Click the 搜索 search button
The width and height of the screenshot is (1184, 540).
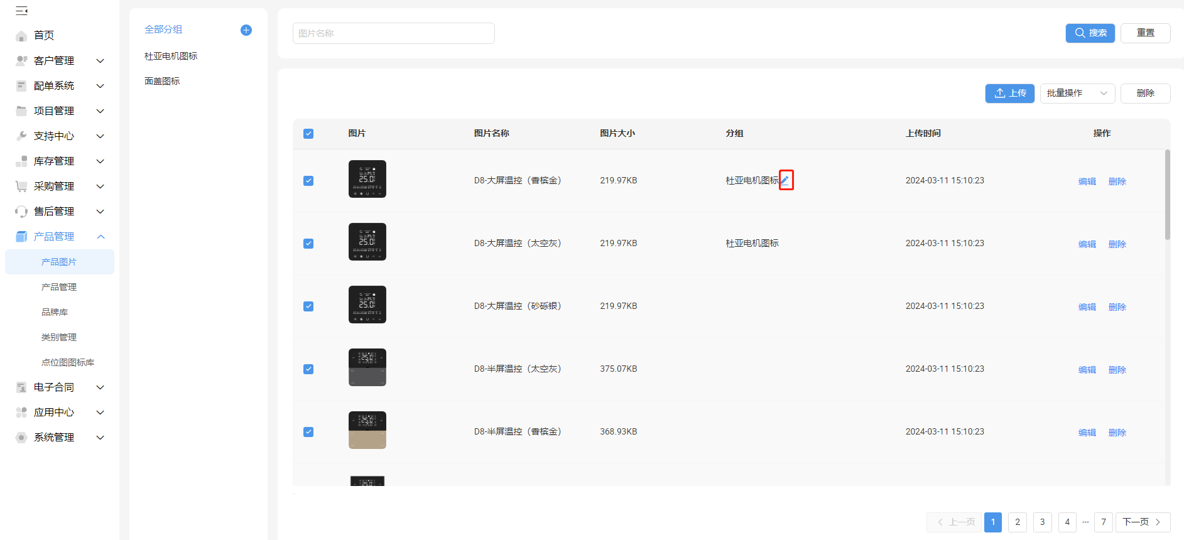coord(1090,33)
